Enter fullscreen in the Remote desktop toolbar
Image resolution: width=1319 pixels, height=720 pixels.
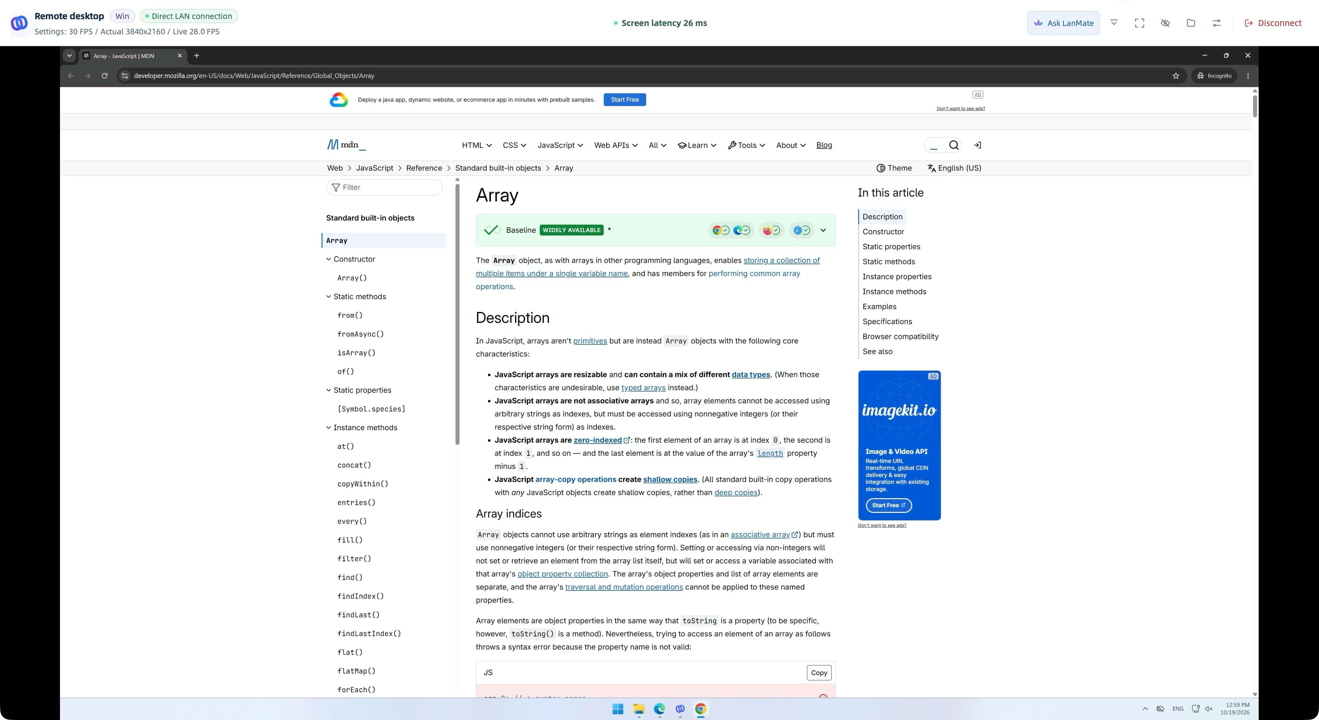tap(1139, 23)
